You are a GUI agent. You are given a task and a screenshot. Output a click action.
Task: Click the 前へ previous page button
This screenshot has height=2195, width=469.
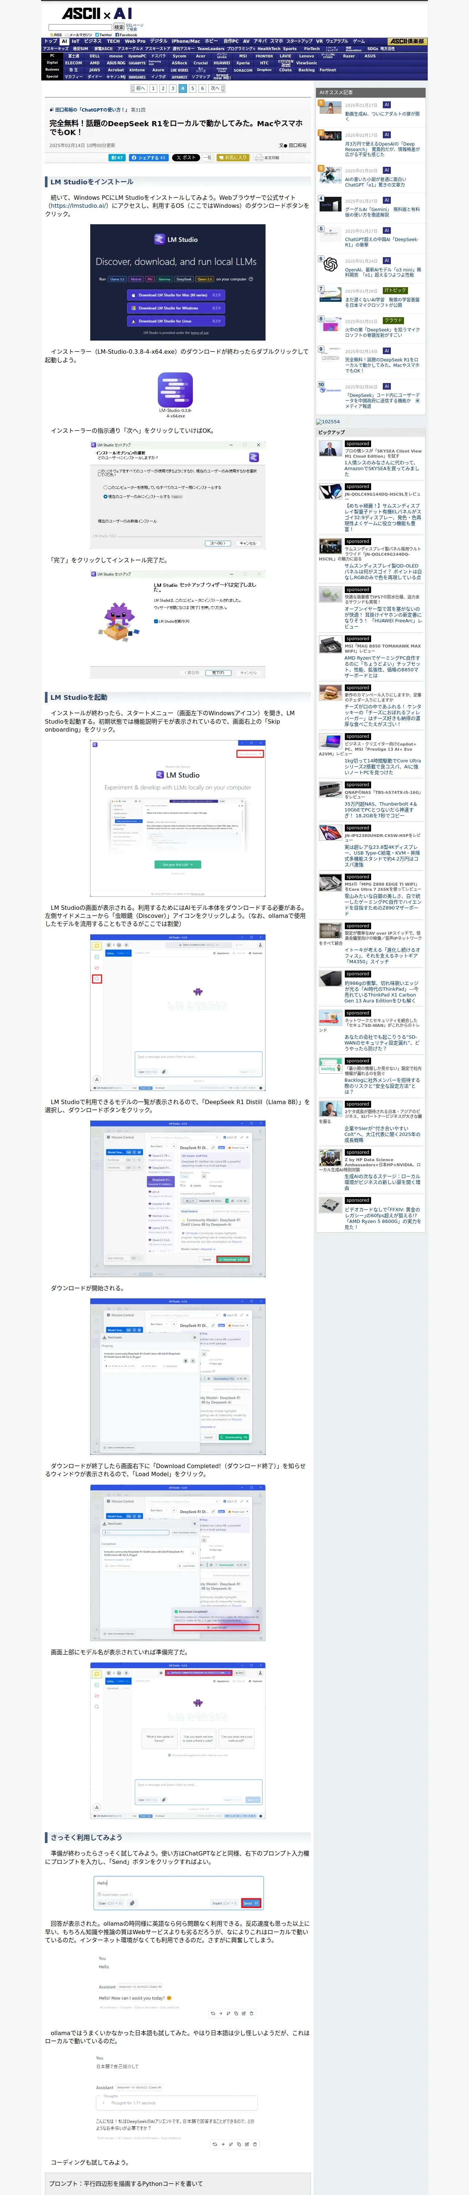[139, 89]
